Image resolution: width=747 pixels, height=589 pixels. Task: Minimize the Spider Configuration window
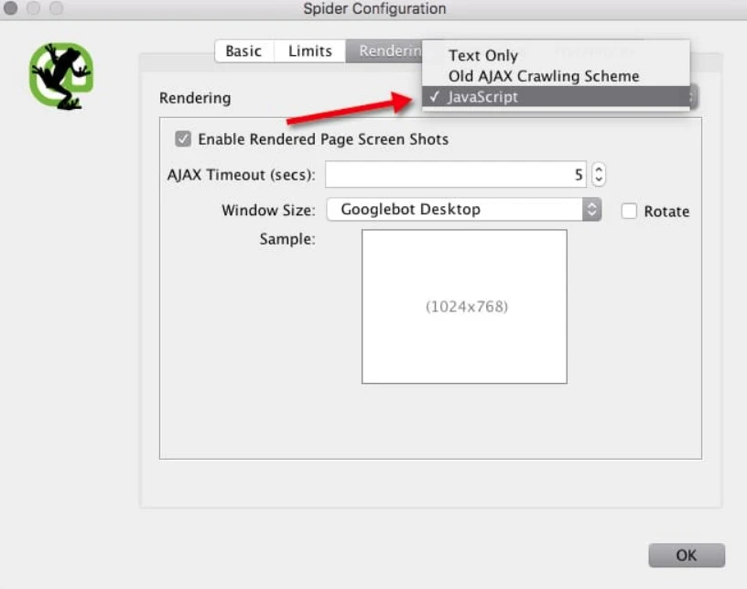point(33,8)
